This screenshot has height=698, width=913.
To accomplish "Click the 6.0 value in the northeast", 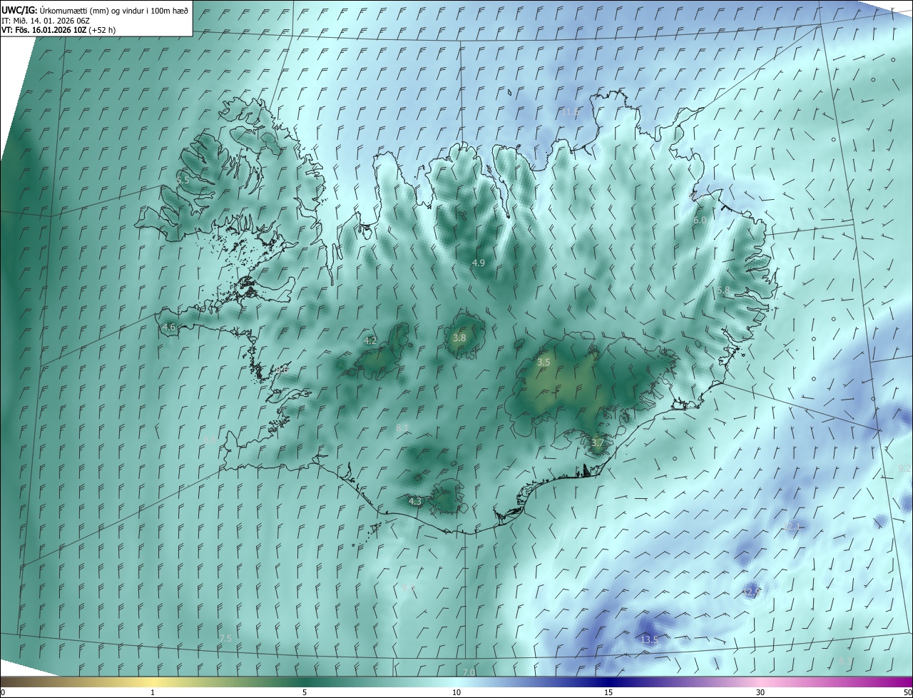I will (700, 221).
